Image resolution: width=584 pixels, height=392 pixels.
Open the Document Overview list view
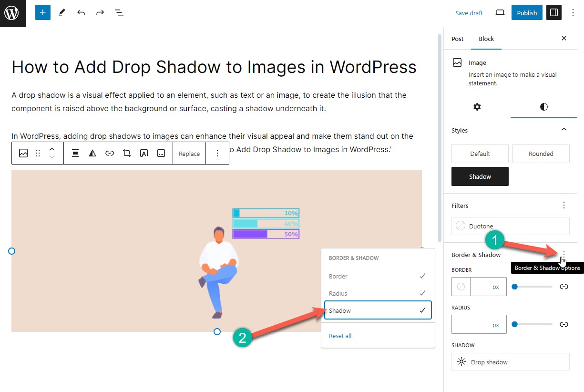119,12
